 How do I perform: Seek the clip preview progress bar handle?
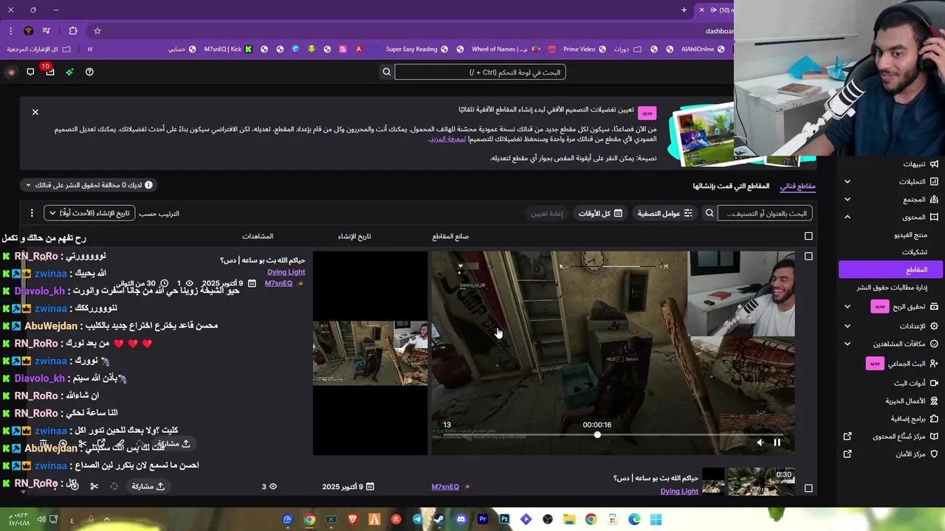(x=597, y=434)
